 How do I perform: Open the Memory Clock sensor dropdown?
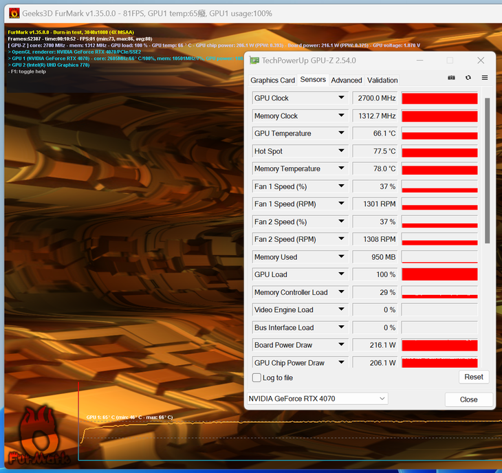coord(341,115)
